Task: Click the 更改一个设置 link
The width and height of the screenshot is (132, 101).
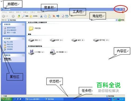Action: 11,33
